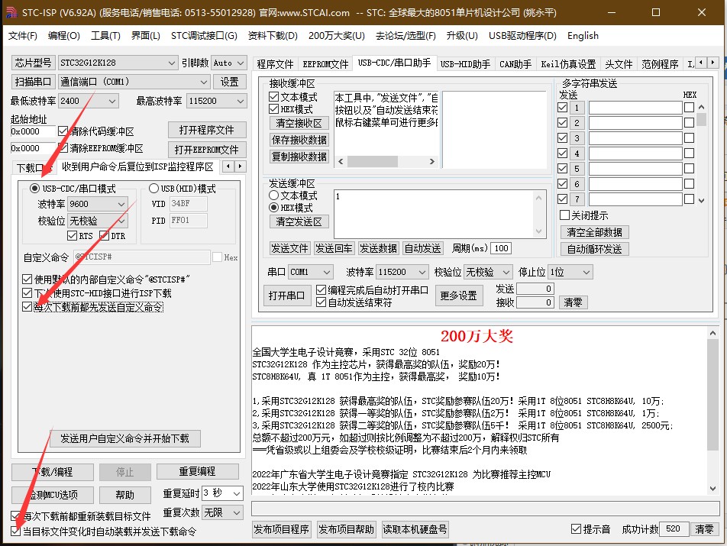The image size is (727, 546).
Task: Toggle receive buffer 文本模式 checkbox
Action: coord(273,97)
